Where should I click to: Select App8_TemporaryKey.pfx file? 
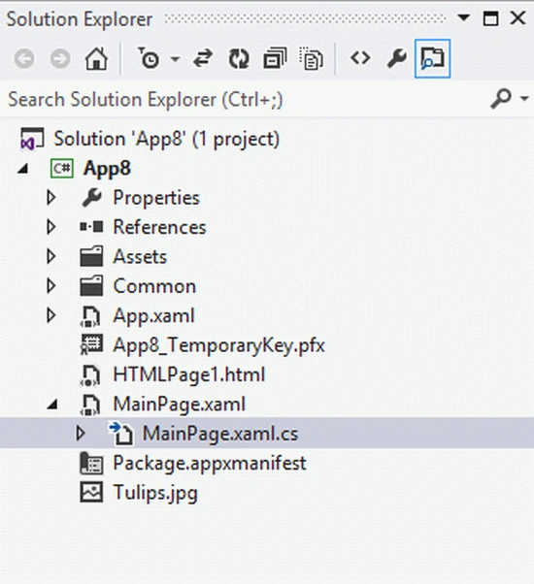tap(218, 345)
